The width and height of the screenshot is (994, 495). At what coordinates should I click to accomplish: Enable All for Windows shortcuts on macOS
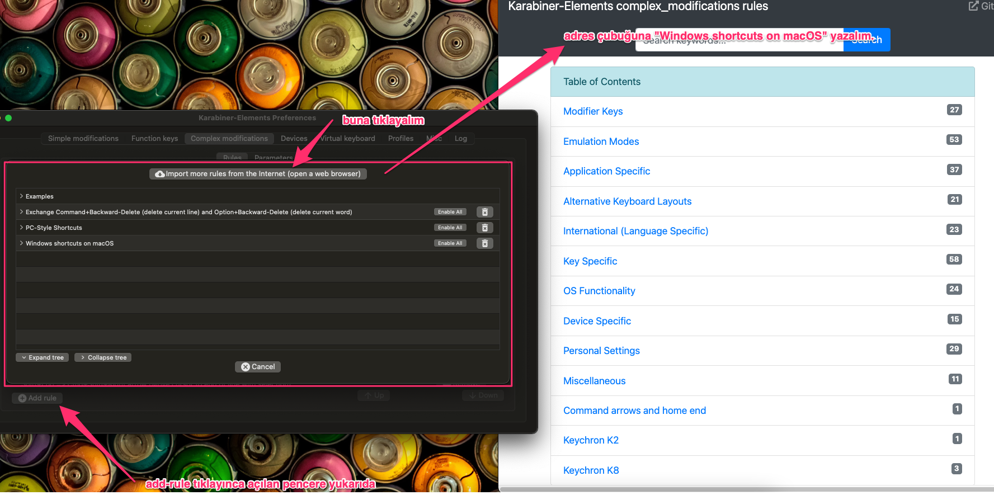pyautogui.click(x=450, y=243)
